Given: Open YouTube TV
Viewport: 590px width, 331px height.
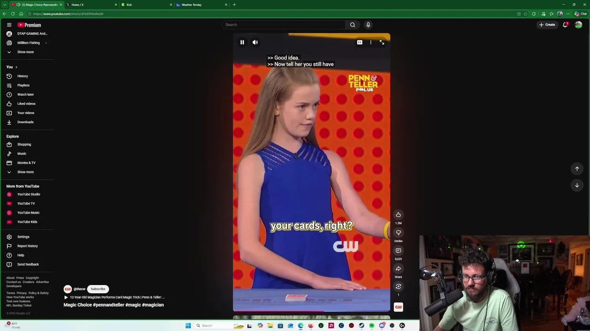Looking at the screenshot, I should pyautogui.click(x=26, y=204).
